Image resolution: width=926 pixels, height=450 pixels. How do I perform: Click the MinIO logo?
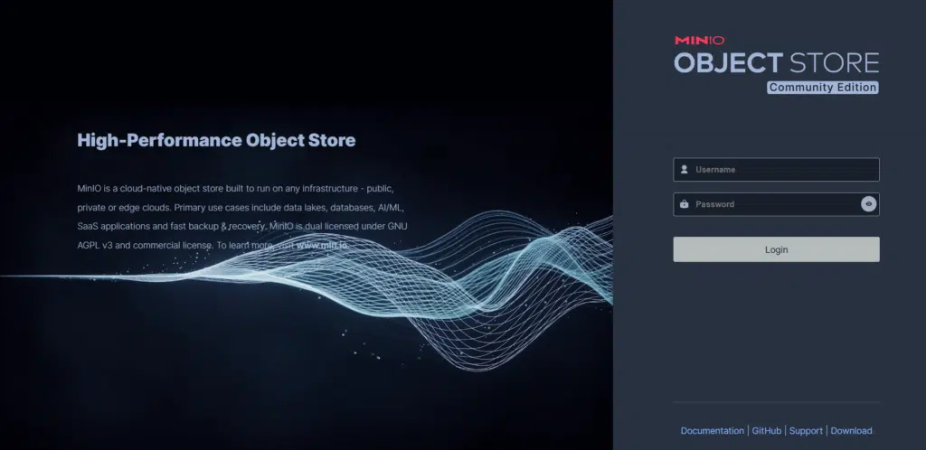pos(699,40)
